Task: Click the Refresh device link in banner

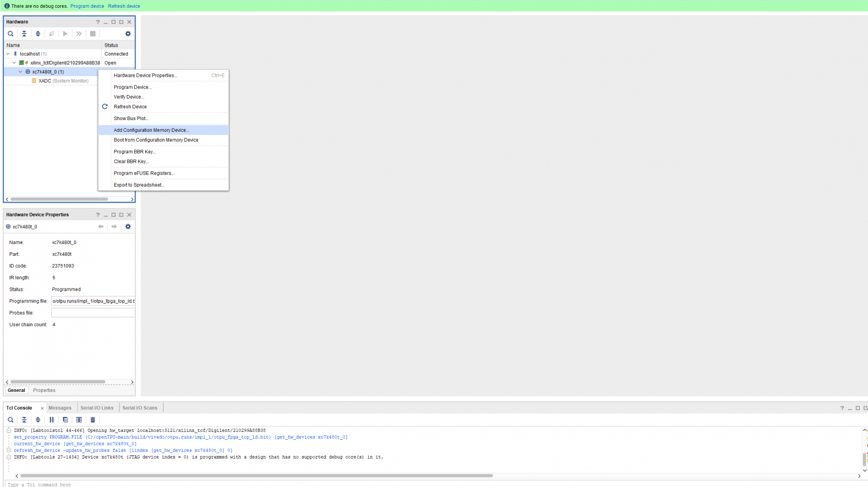Action: pyautogui.click(x=124, y=6)
